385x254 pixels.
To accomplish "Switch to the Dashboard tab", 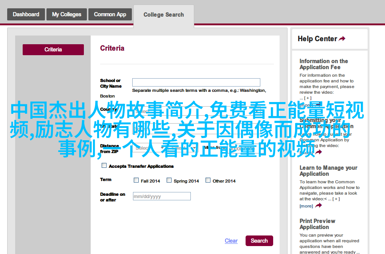I will [x=26, y=14].
